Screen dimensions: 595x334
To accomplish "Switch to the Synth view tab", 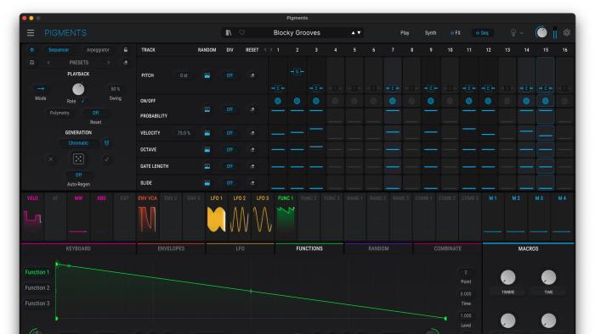I will tap(430, 33).
